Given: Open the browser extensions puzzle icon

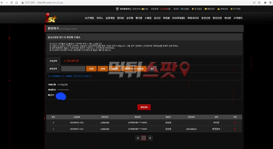Looking at the screenshot, I should tap(265, 3).
